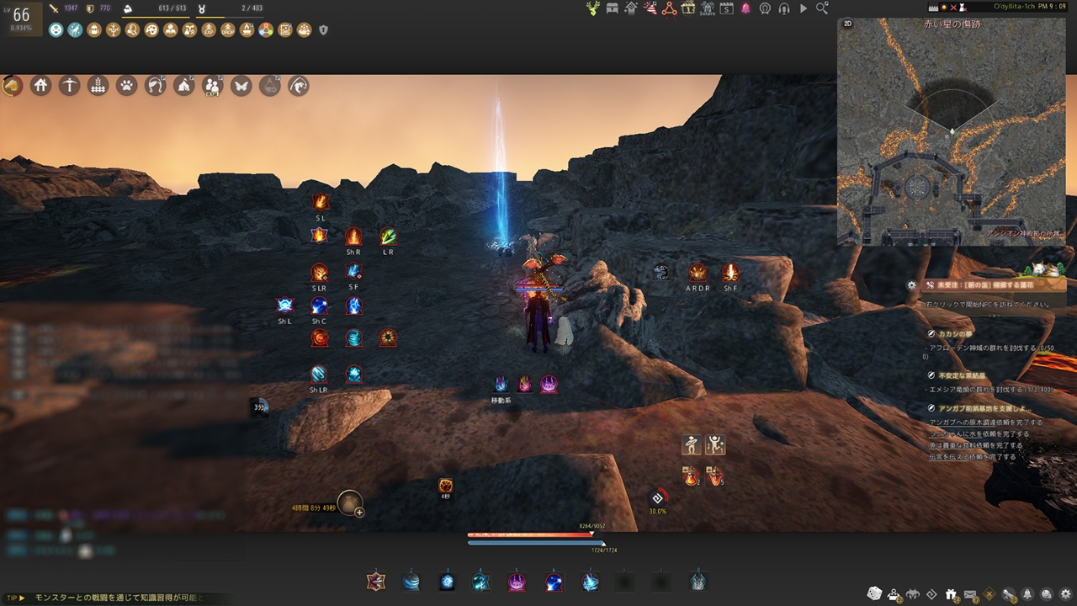Click the skill icon above 移動系 label
Viewport: 1077px width, 606px height.
tap(501, 384)
